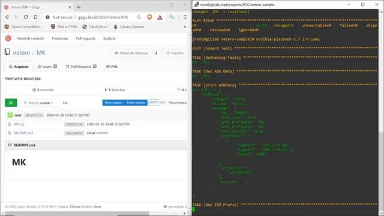
Task: Reload the Gogs page
Action: (26, 17)
